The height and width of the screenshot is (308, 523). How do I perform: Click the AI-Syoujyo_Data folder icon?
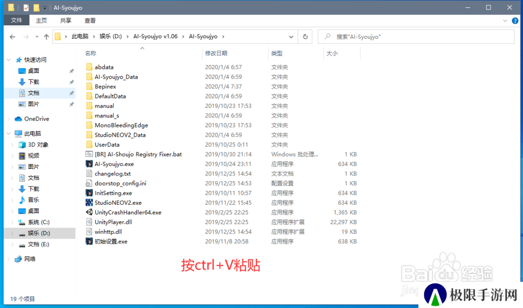(x=89, y=77)
